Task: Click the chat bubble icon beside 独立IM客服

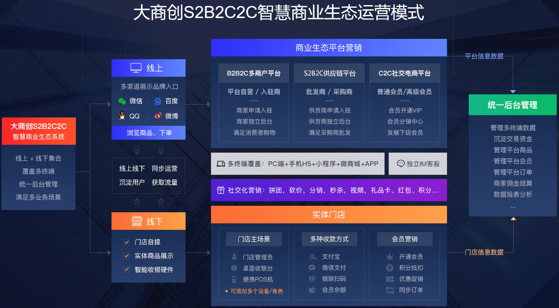Action: coord(401,164)
